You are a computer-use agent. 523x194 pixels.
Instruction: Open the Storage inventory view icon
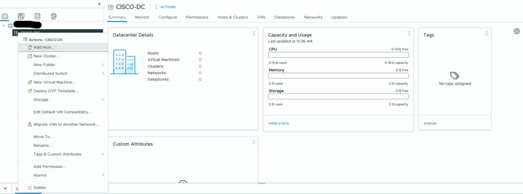coord(37,16)
